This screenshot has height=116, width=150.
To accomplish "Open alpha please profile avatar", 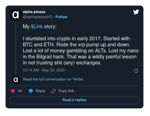I will point(16,15).
